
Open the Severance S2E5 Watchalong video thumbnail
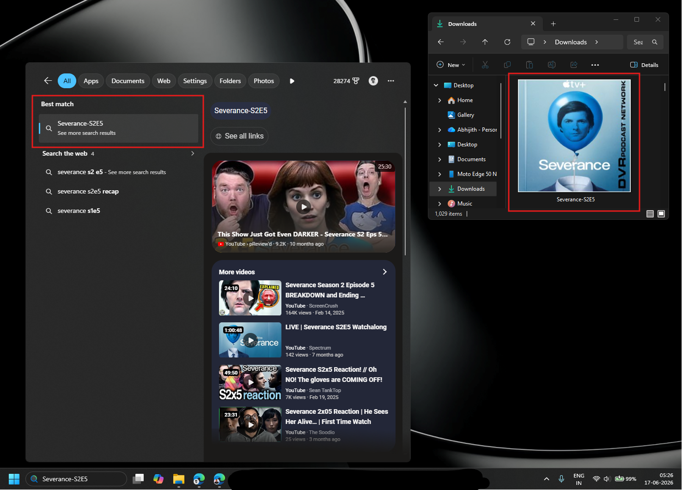point(250,340)
